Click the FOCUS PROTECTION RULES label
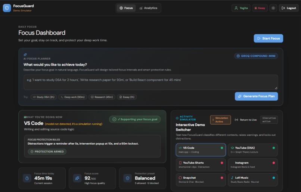 (44, 139)
